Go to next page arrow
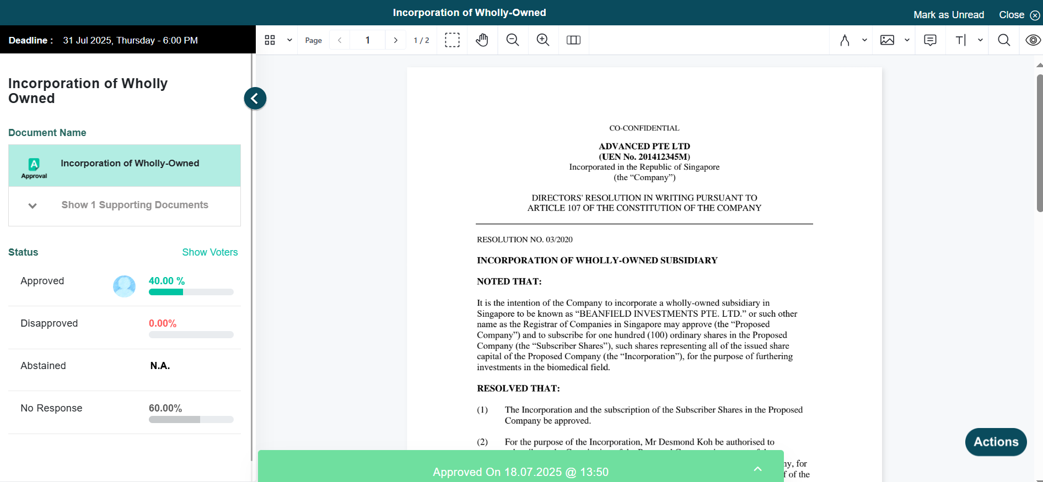The image size is (1043, 482). (x=395, y=40)
